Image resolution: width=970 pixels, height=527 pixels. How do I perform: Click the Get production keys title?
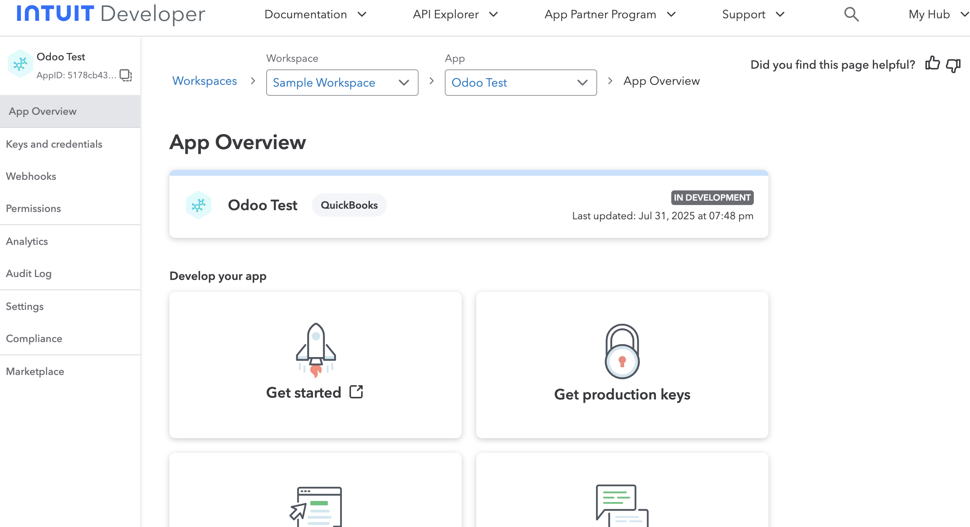click(622, 394)
